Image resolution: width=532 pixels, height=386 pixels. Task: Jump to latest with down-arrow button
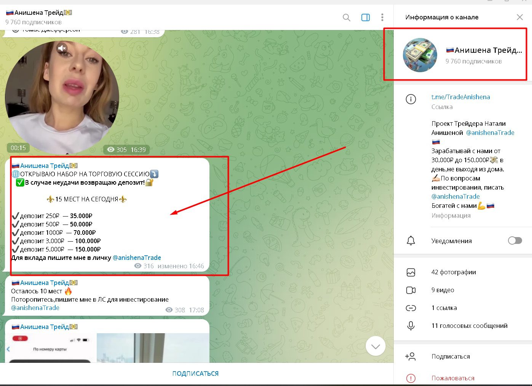375,346
